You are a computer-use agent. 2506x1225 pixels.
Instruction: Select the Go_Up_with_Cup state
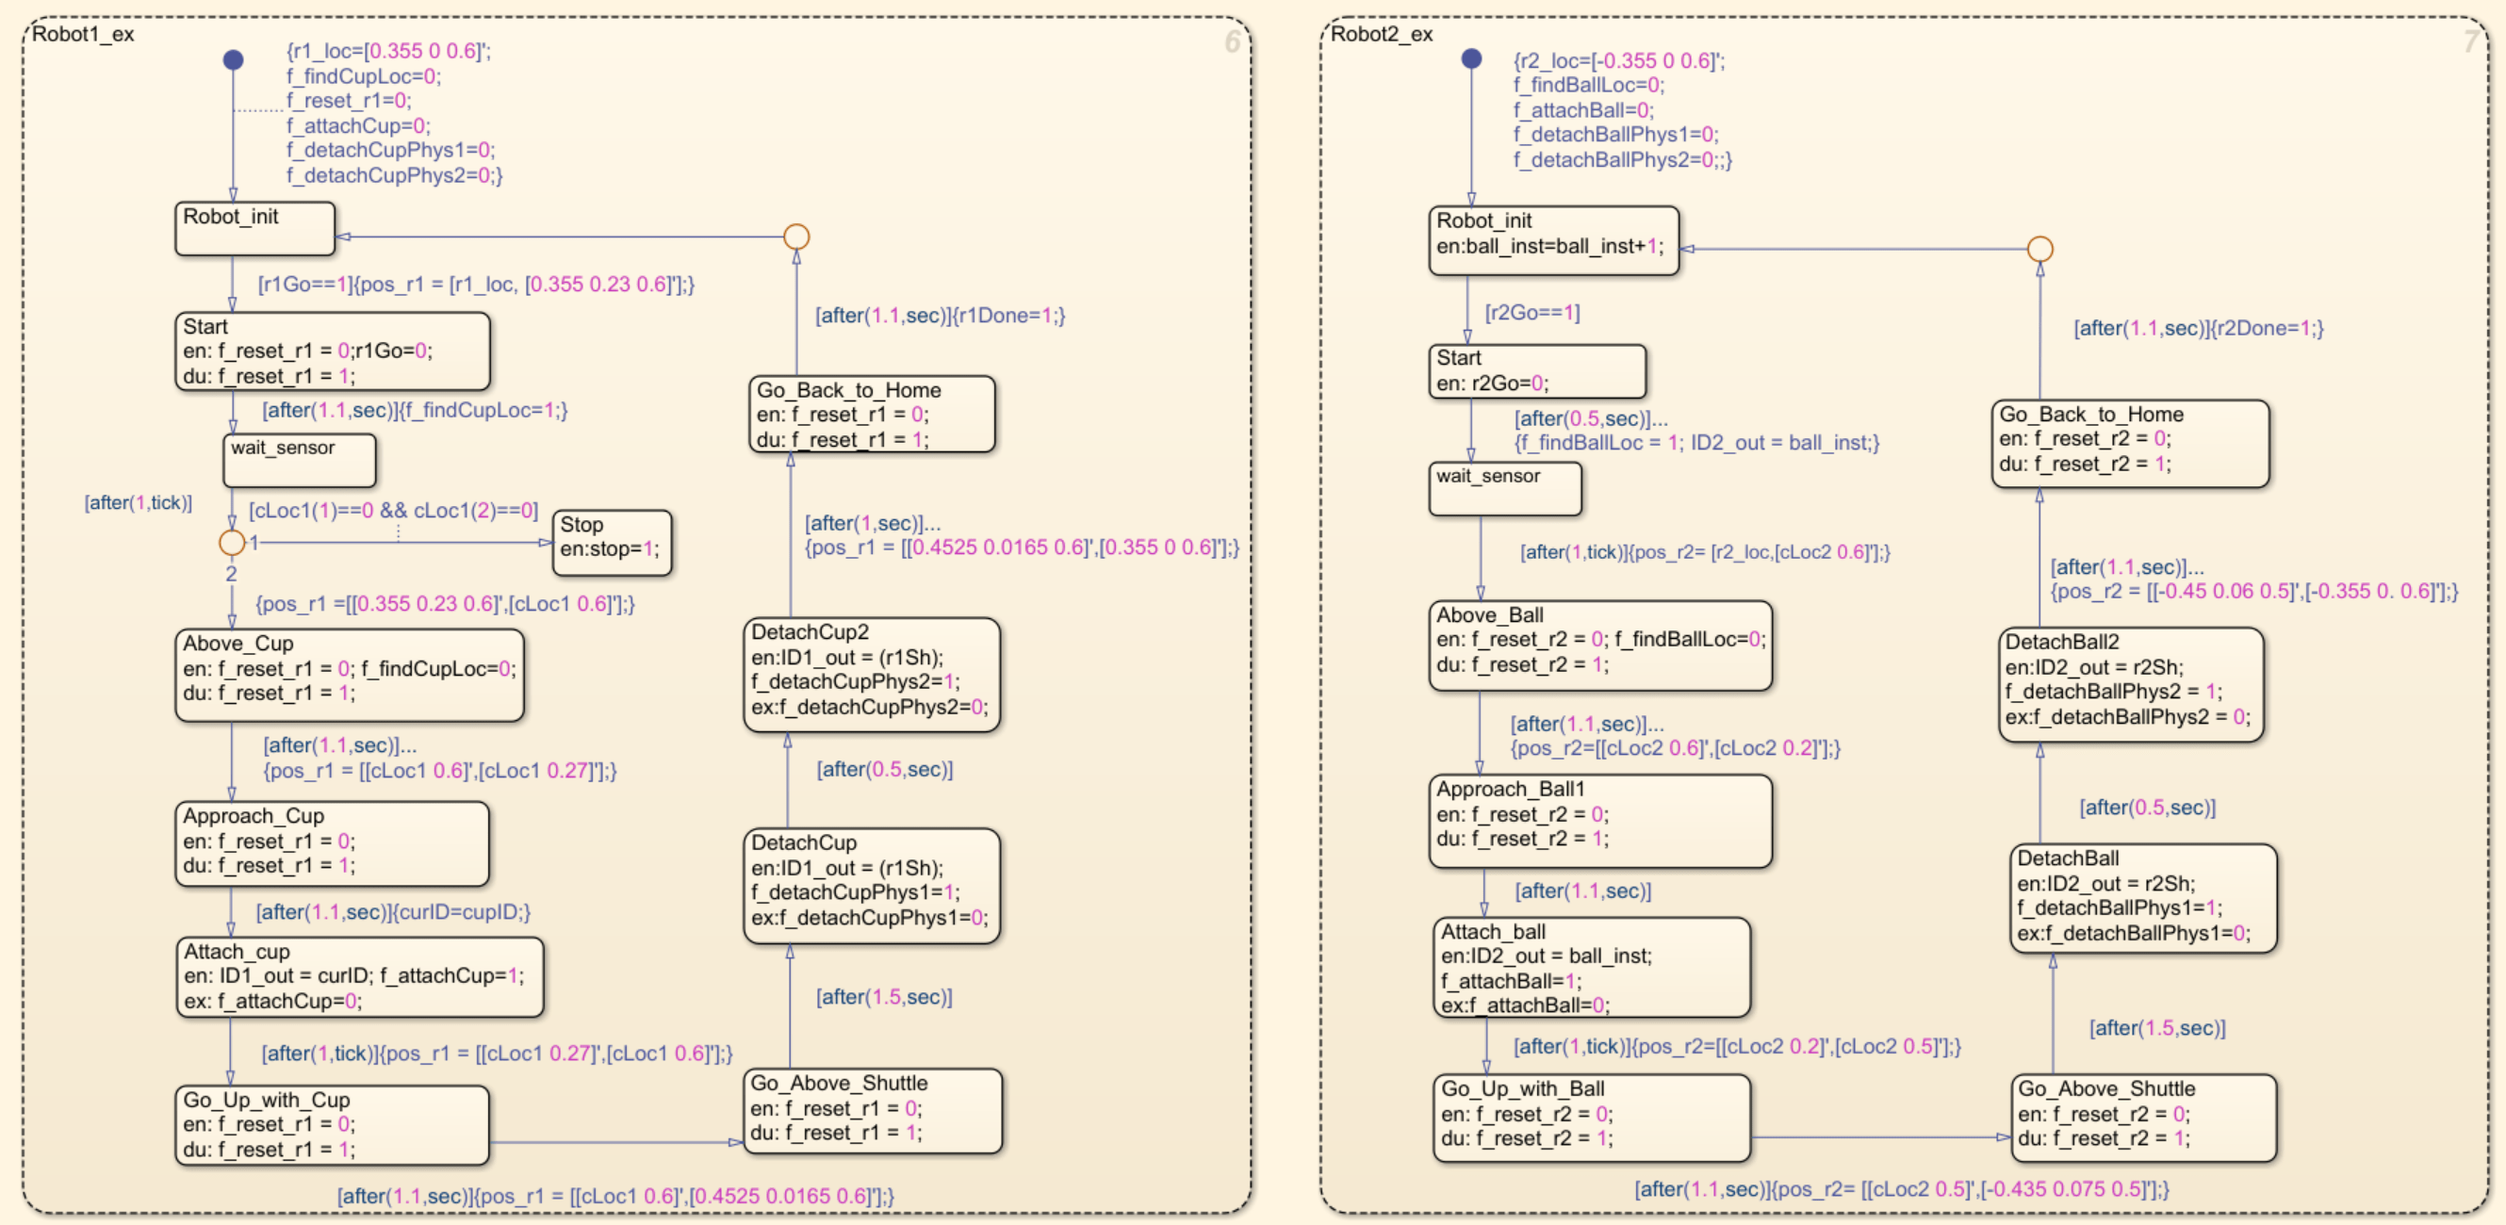pyautogui.click(x=332, y=1125)
